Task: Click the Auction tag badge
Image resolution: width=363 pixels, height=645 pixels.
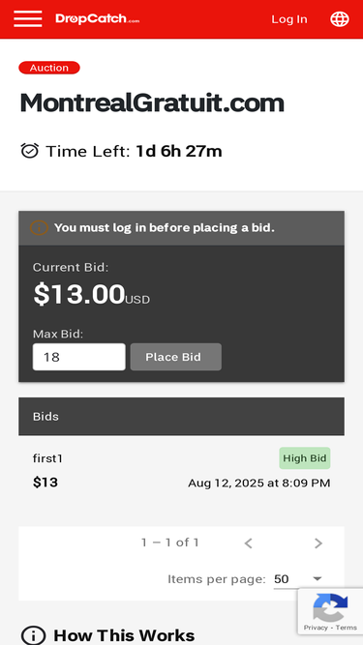Action: point(49,68)
